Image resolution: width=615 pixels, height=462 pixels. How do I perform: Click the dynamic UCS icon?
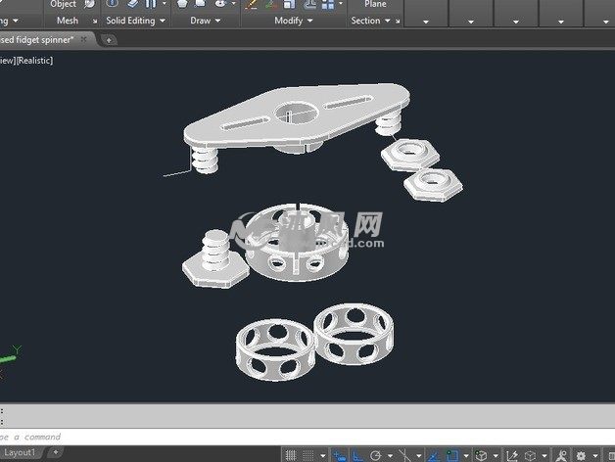click(513, 455)
